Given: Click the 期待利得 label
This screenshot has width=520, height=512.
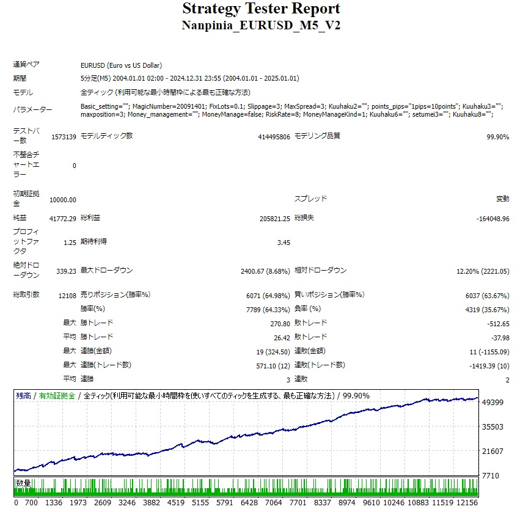Looking at the screenshot, I should [94, 241].
